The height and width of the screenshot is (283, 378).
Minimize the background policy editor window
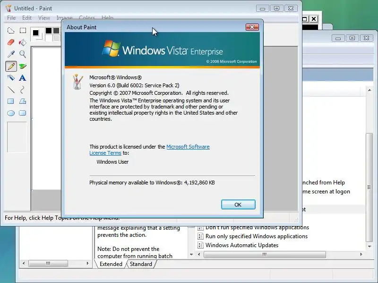click(x=338, y=38)
